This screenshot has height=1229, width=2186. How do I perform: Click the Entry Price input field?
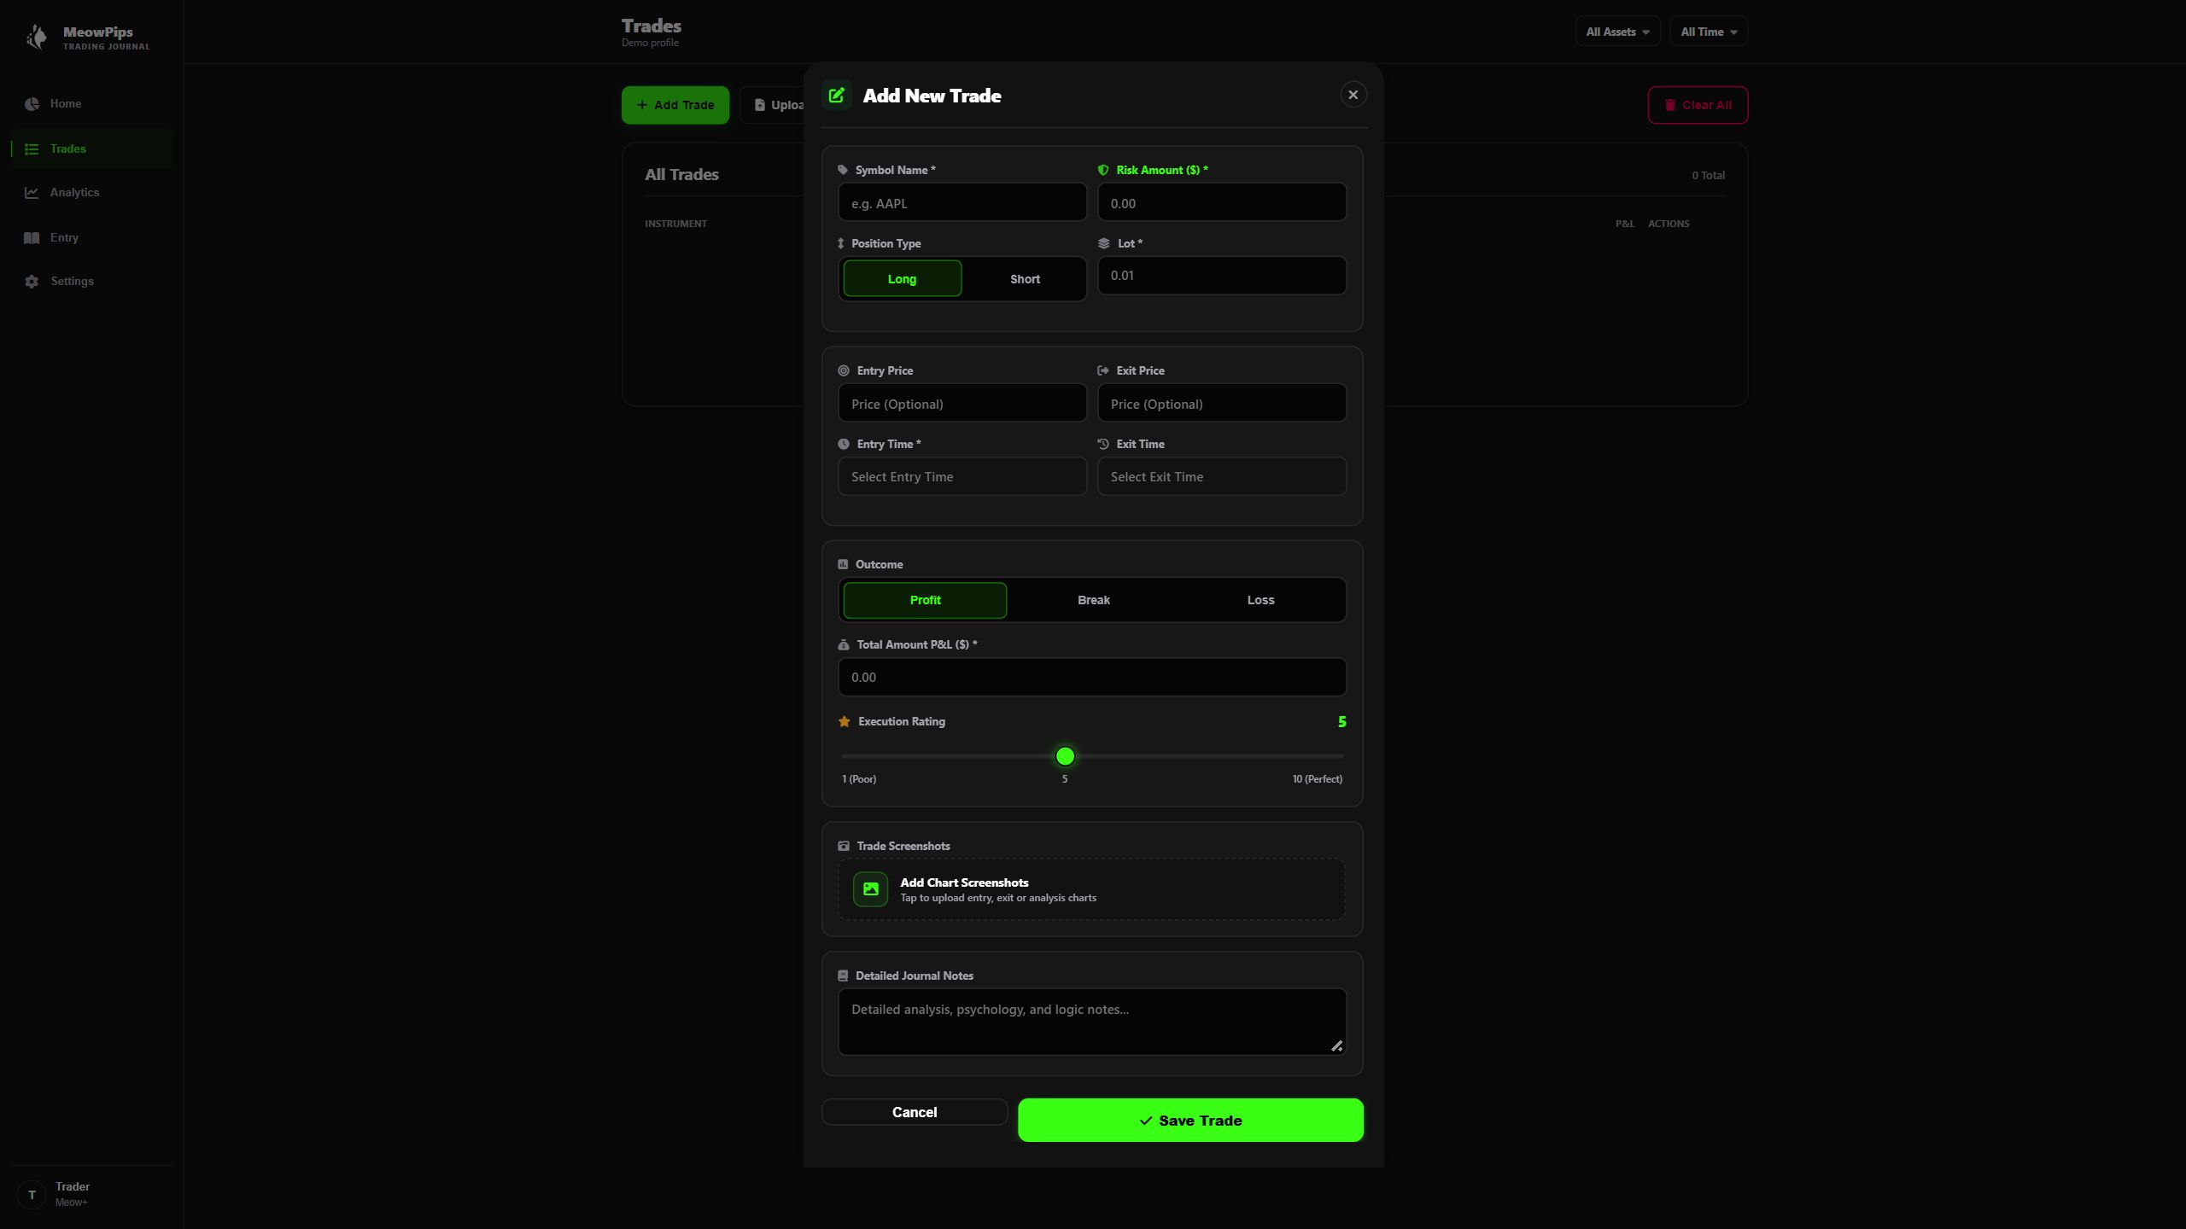pos(962,404)
